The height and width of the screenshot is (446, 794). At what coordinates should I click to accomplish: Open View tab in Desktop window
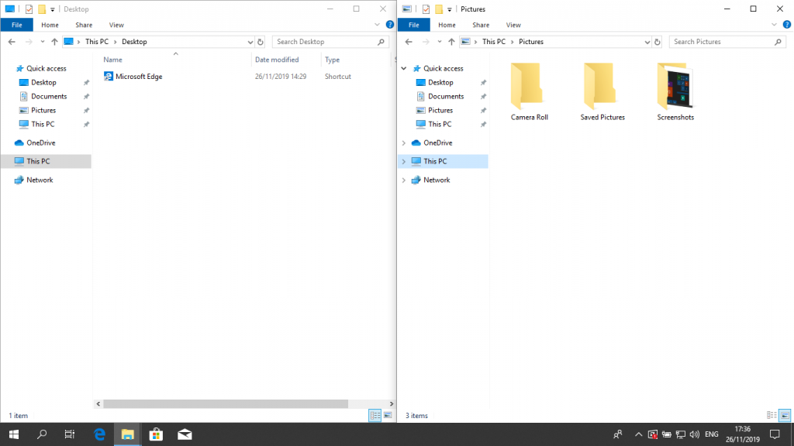116,25
